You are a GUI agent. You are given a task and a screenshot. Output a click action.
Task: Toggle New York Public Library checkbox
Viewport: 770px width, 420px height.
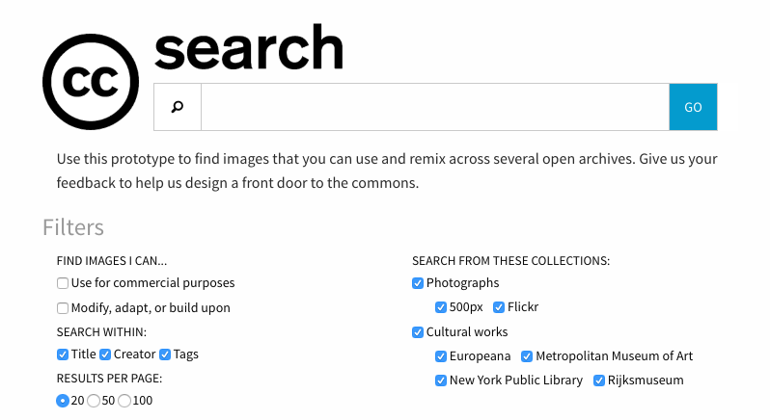pos(441,381)
